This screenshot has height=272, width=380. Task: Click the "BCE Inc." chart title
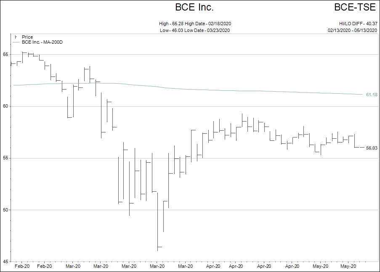point(194,8)
